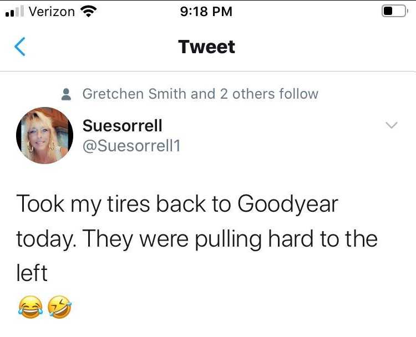This screenshot has width=416, height=337.
Task: Tap the word Goodyear in the tweet
Action: pyautogui.click(x=287, y=204)
